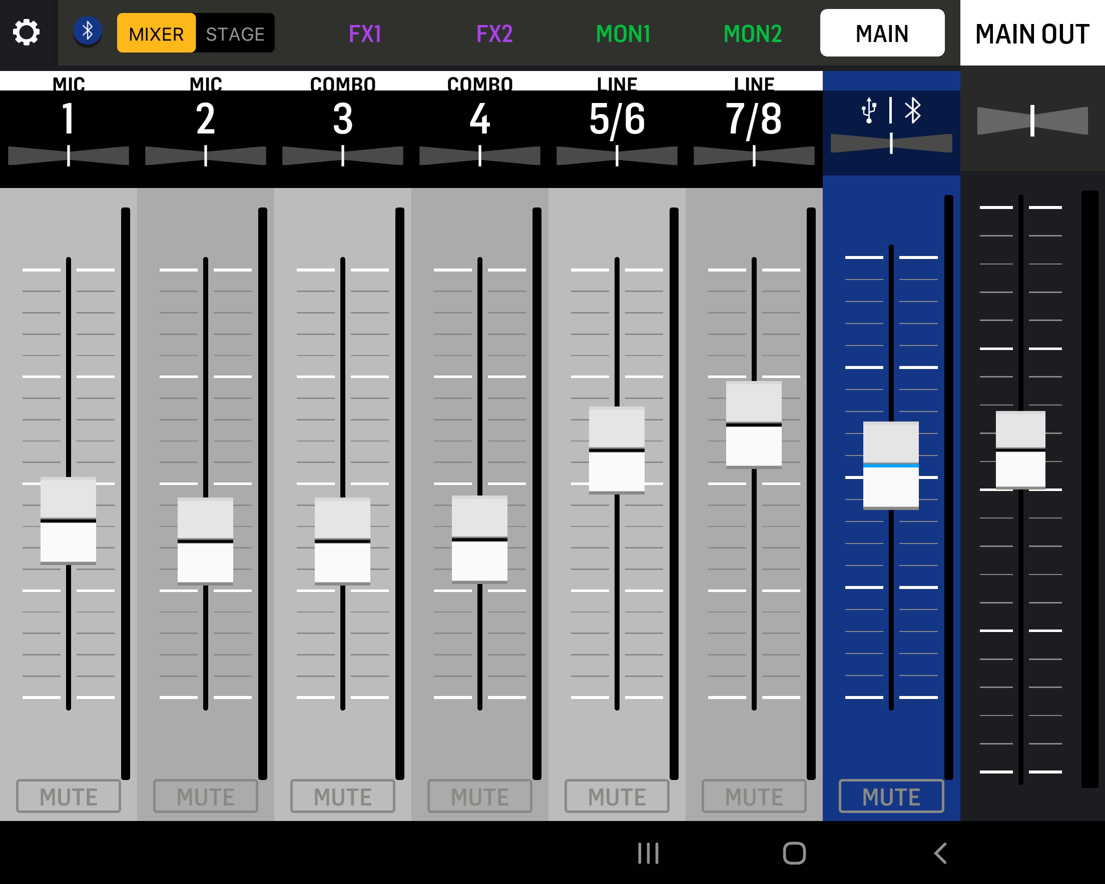Open the recent apps navigation icon

[648, 853]
